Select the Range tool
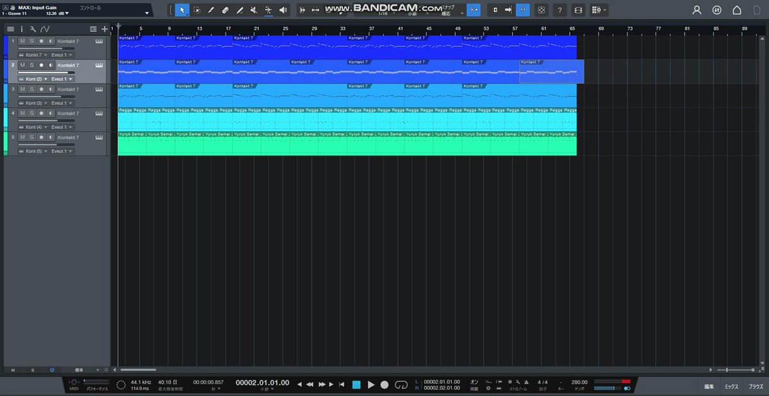Screen dimensions: 769x396 point(197,10)
